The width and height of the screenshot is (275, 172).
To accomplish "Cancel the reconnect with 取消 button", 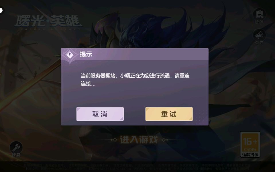I will [x=100, y=114].
